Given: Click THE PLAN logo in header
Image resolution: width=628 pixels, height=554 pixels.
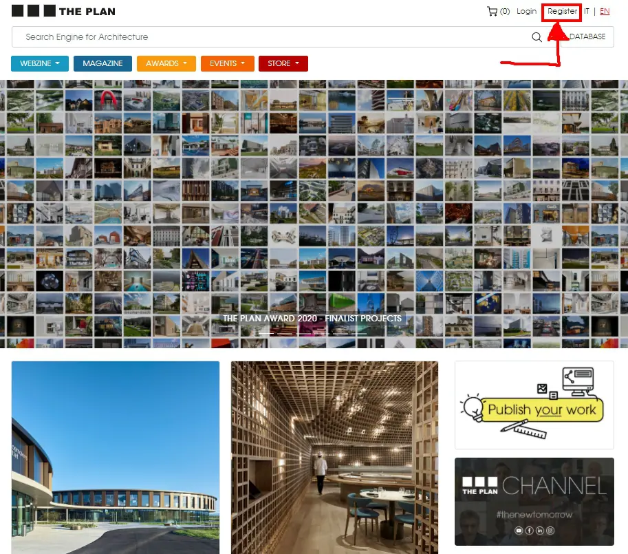Looking at the screenshot, I should tap(63, 11).
